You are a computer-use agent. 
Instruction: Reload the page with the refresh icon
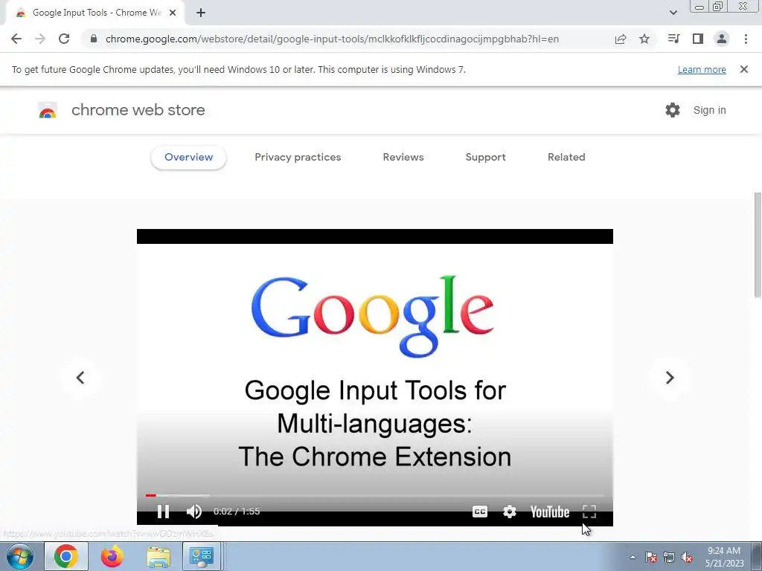[x=64, y=39]
